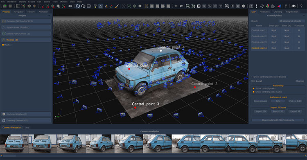Click the undo arrow icon

[x=176, y=6]
